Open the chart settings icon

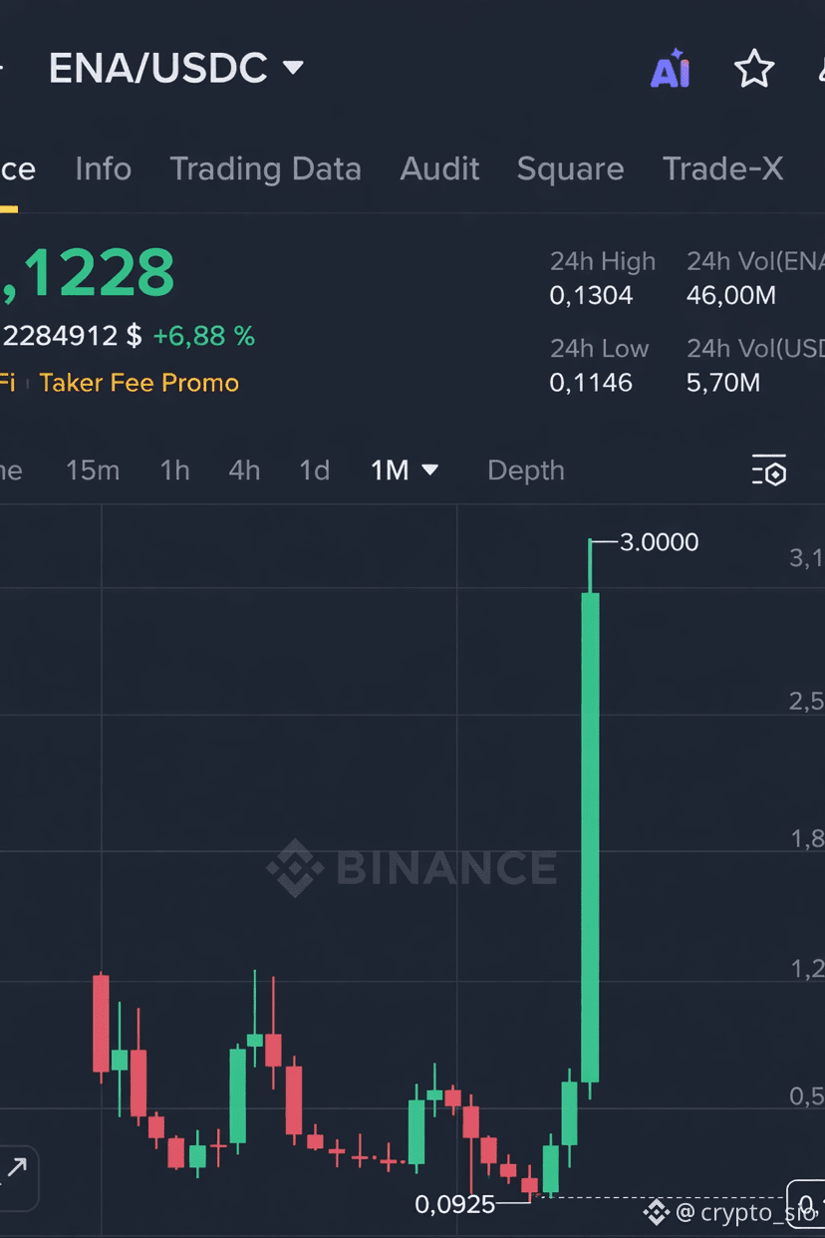click(x=769, y=470)
